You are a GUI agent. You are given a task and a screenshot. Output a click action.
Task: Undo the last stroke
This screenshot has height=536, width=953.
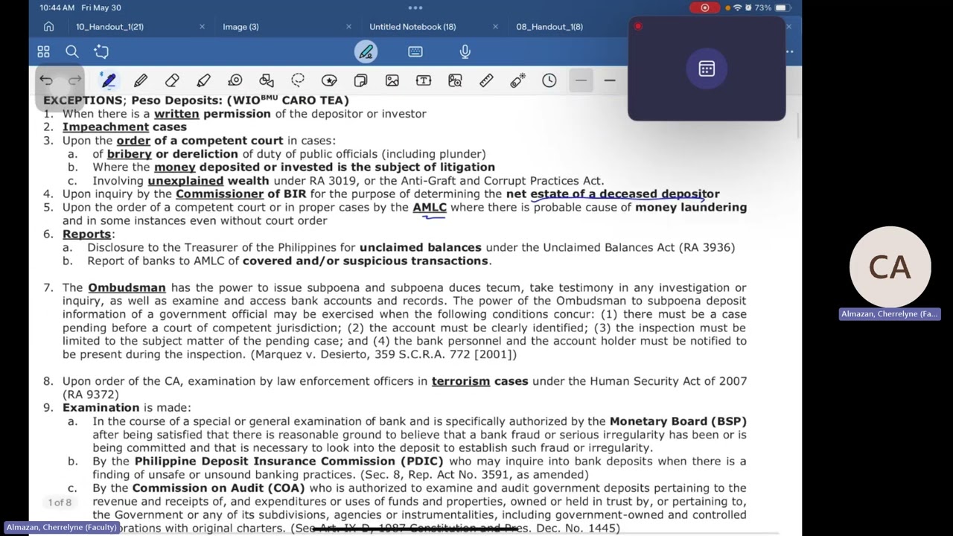(46, 80)
